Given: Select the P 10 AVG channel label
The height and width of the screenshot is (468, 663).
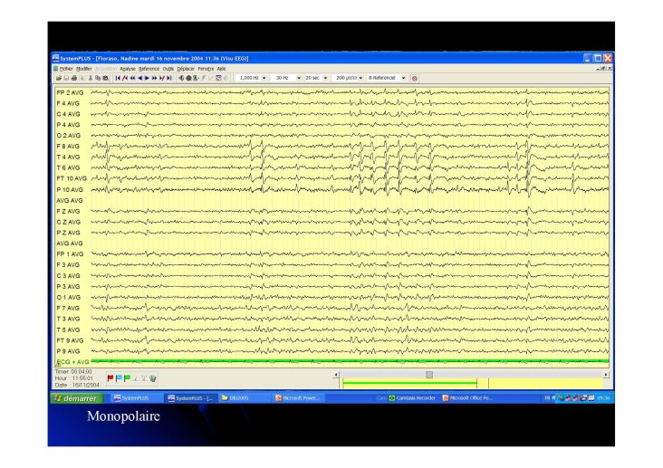Looking at the screenshot, I should 70,189.
